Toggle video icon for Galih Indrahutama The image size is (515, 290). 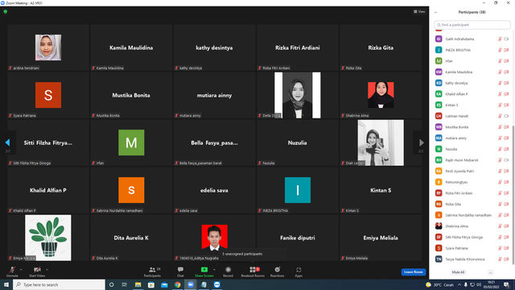[x=506, y=39]
